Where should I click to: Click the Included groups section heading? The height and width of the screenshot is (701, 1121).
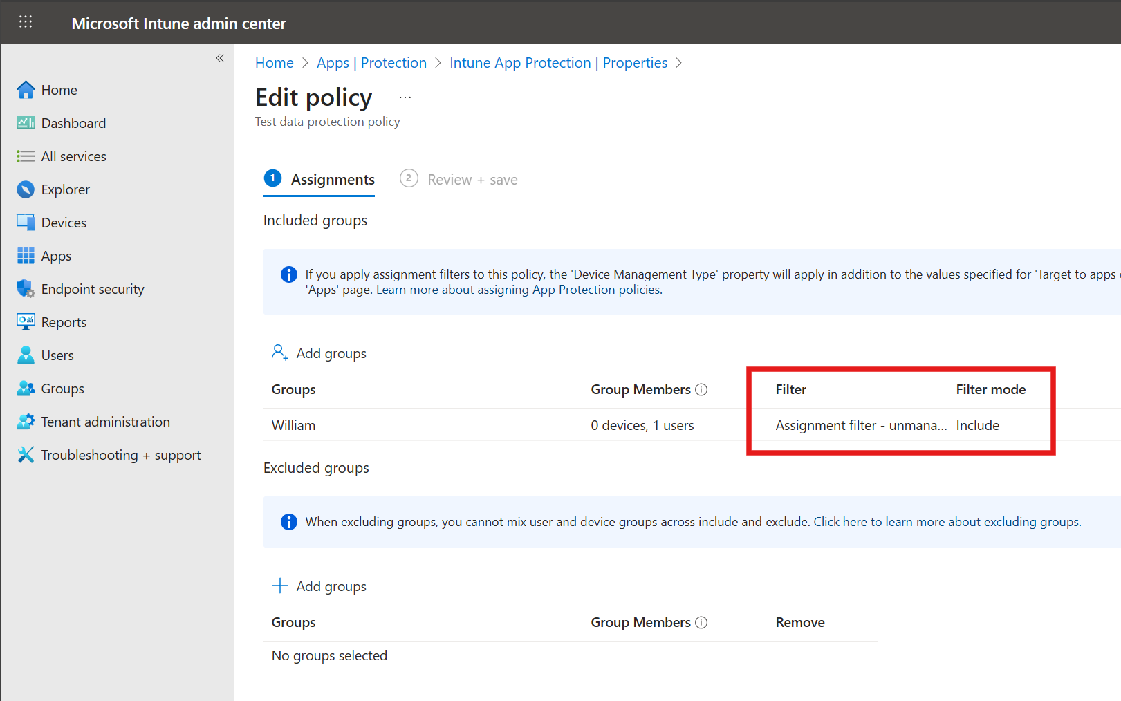coord(315,221)
